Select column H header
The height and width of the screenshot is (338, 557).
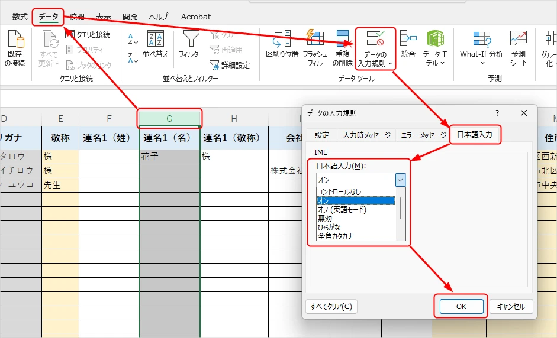click(x=234, y=118)
